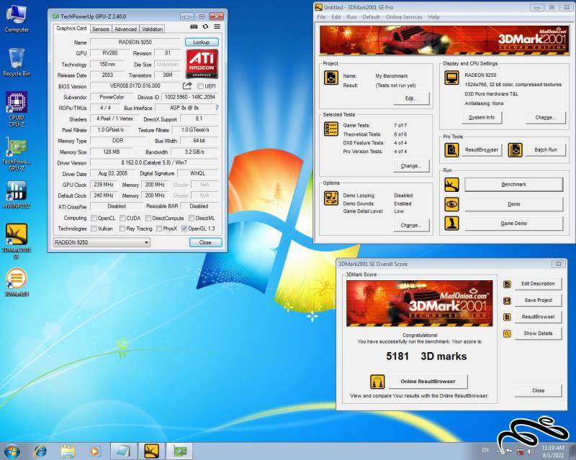
Task: Switch to the Sensors tab in GPU-Z
Action: [100, 29]
